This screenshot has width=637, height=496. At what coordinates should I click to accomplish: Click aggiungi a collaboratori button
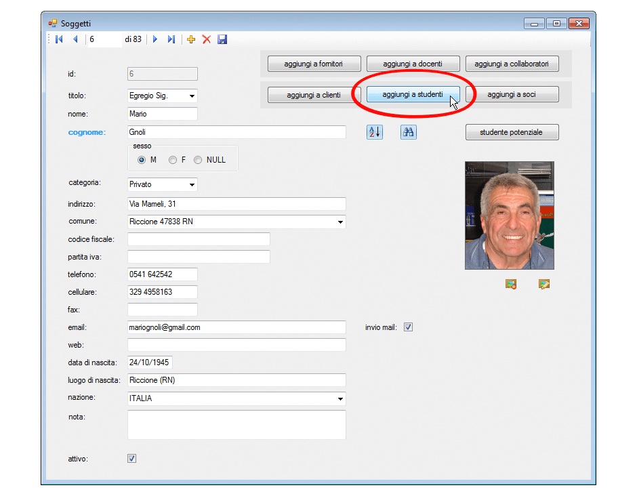(x=512, y=64)
